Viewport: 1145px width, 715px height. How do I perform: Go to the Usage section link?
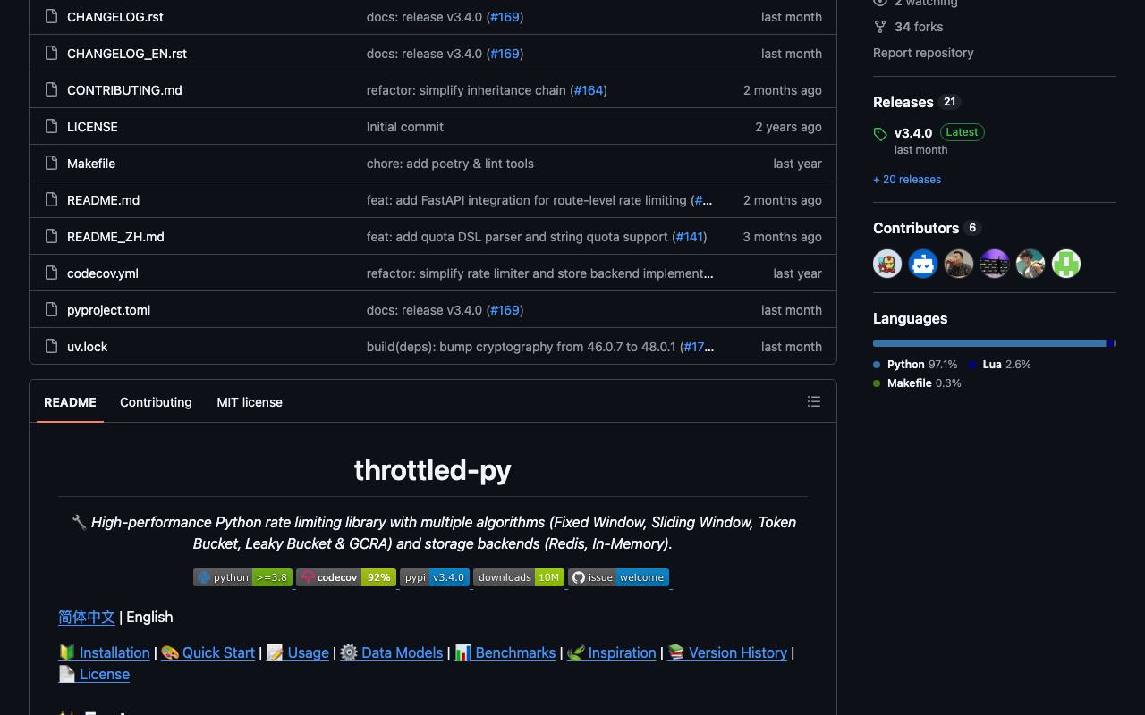tap(308, 652)
